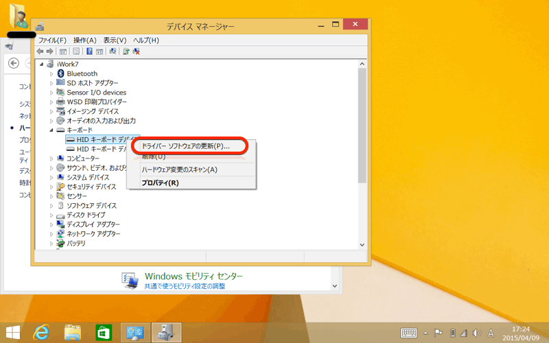Open the Windows モビリティ センター link
The height and width of the screenshot is (343, 549).
[194, 276]
